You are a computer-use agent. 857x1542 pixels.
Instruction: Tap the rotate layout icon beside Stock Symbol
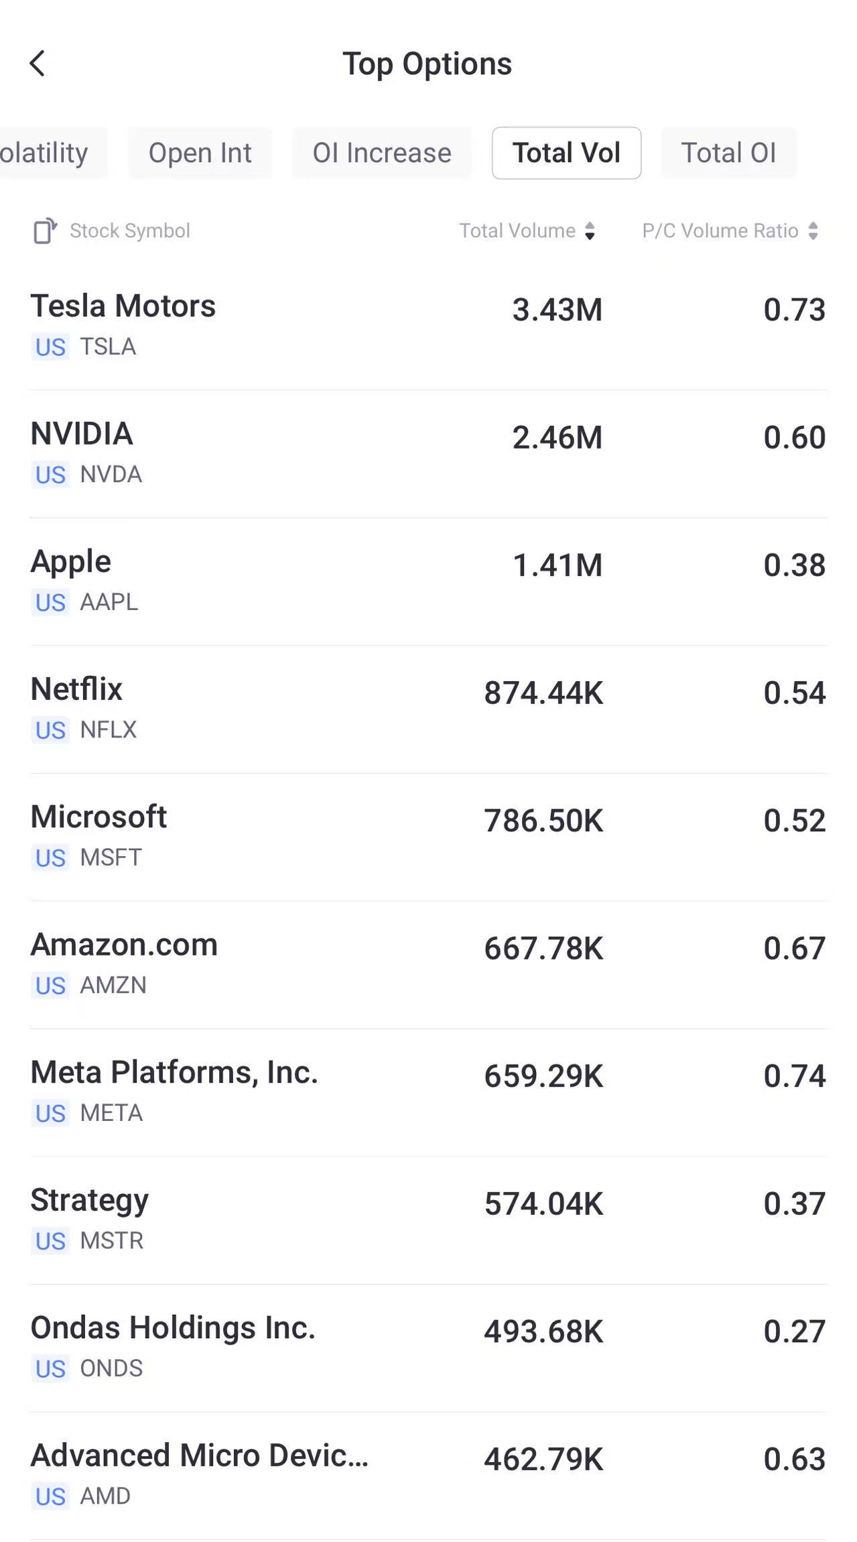(45, 231)
